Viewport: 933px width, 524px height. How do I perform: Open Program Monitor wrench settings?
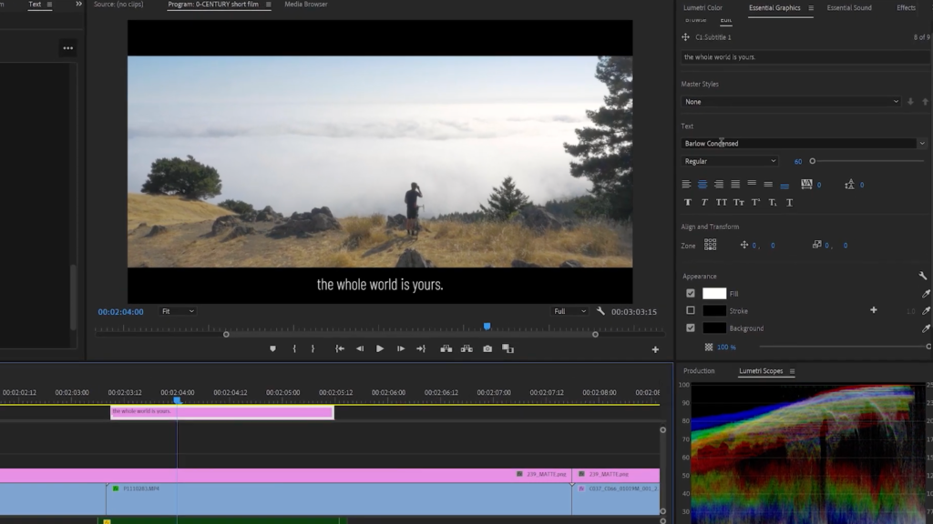tap(600, 311)
